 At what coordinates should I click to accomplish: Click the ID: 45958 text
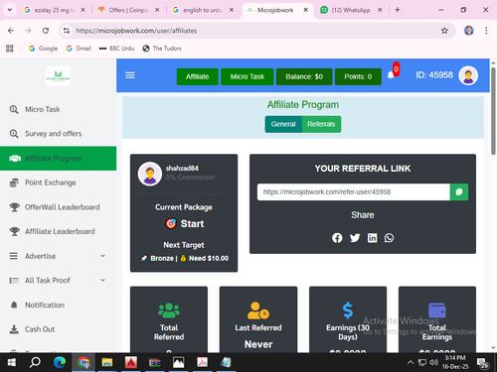click(434, 75)
